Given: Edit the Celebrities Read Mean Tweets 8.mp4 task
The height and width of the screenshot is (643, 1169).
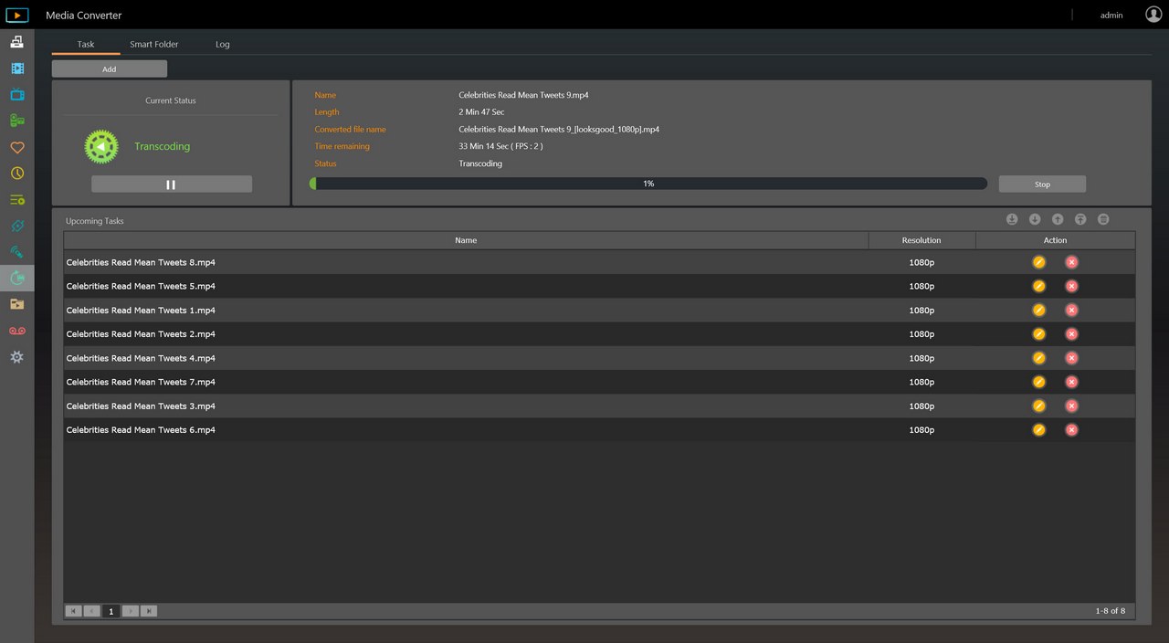Looking at the screenshot, I should pyautogui.click(x=1038, y=262).
